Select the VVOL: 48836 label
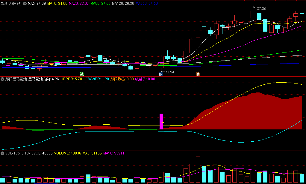306x184 pixels. [42, 153]
